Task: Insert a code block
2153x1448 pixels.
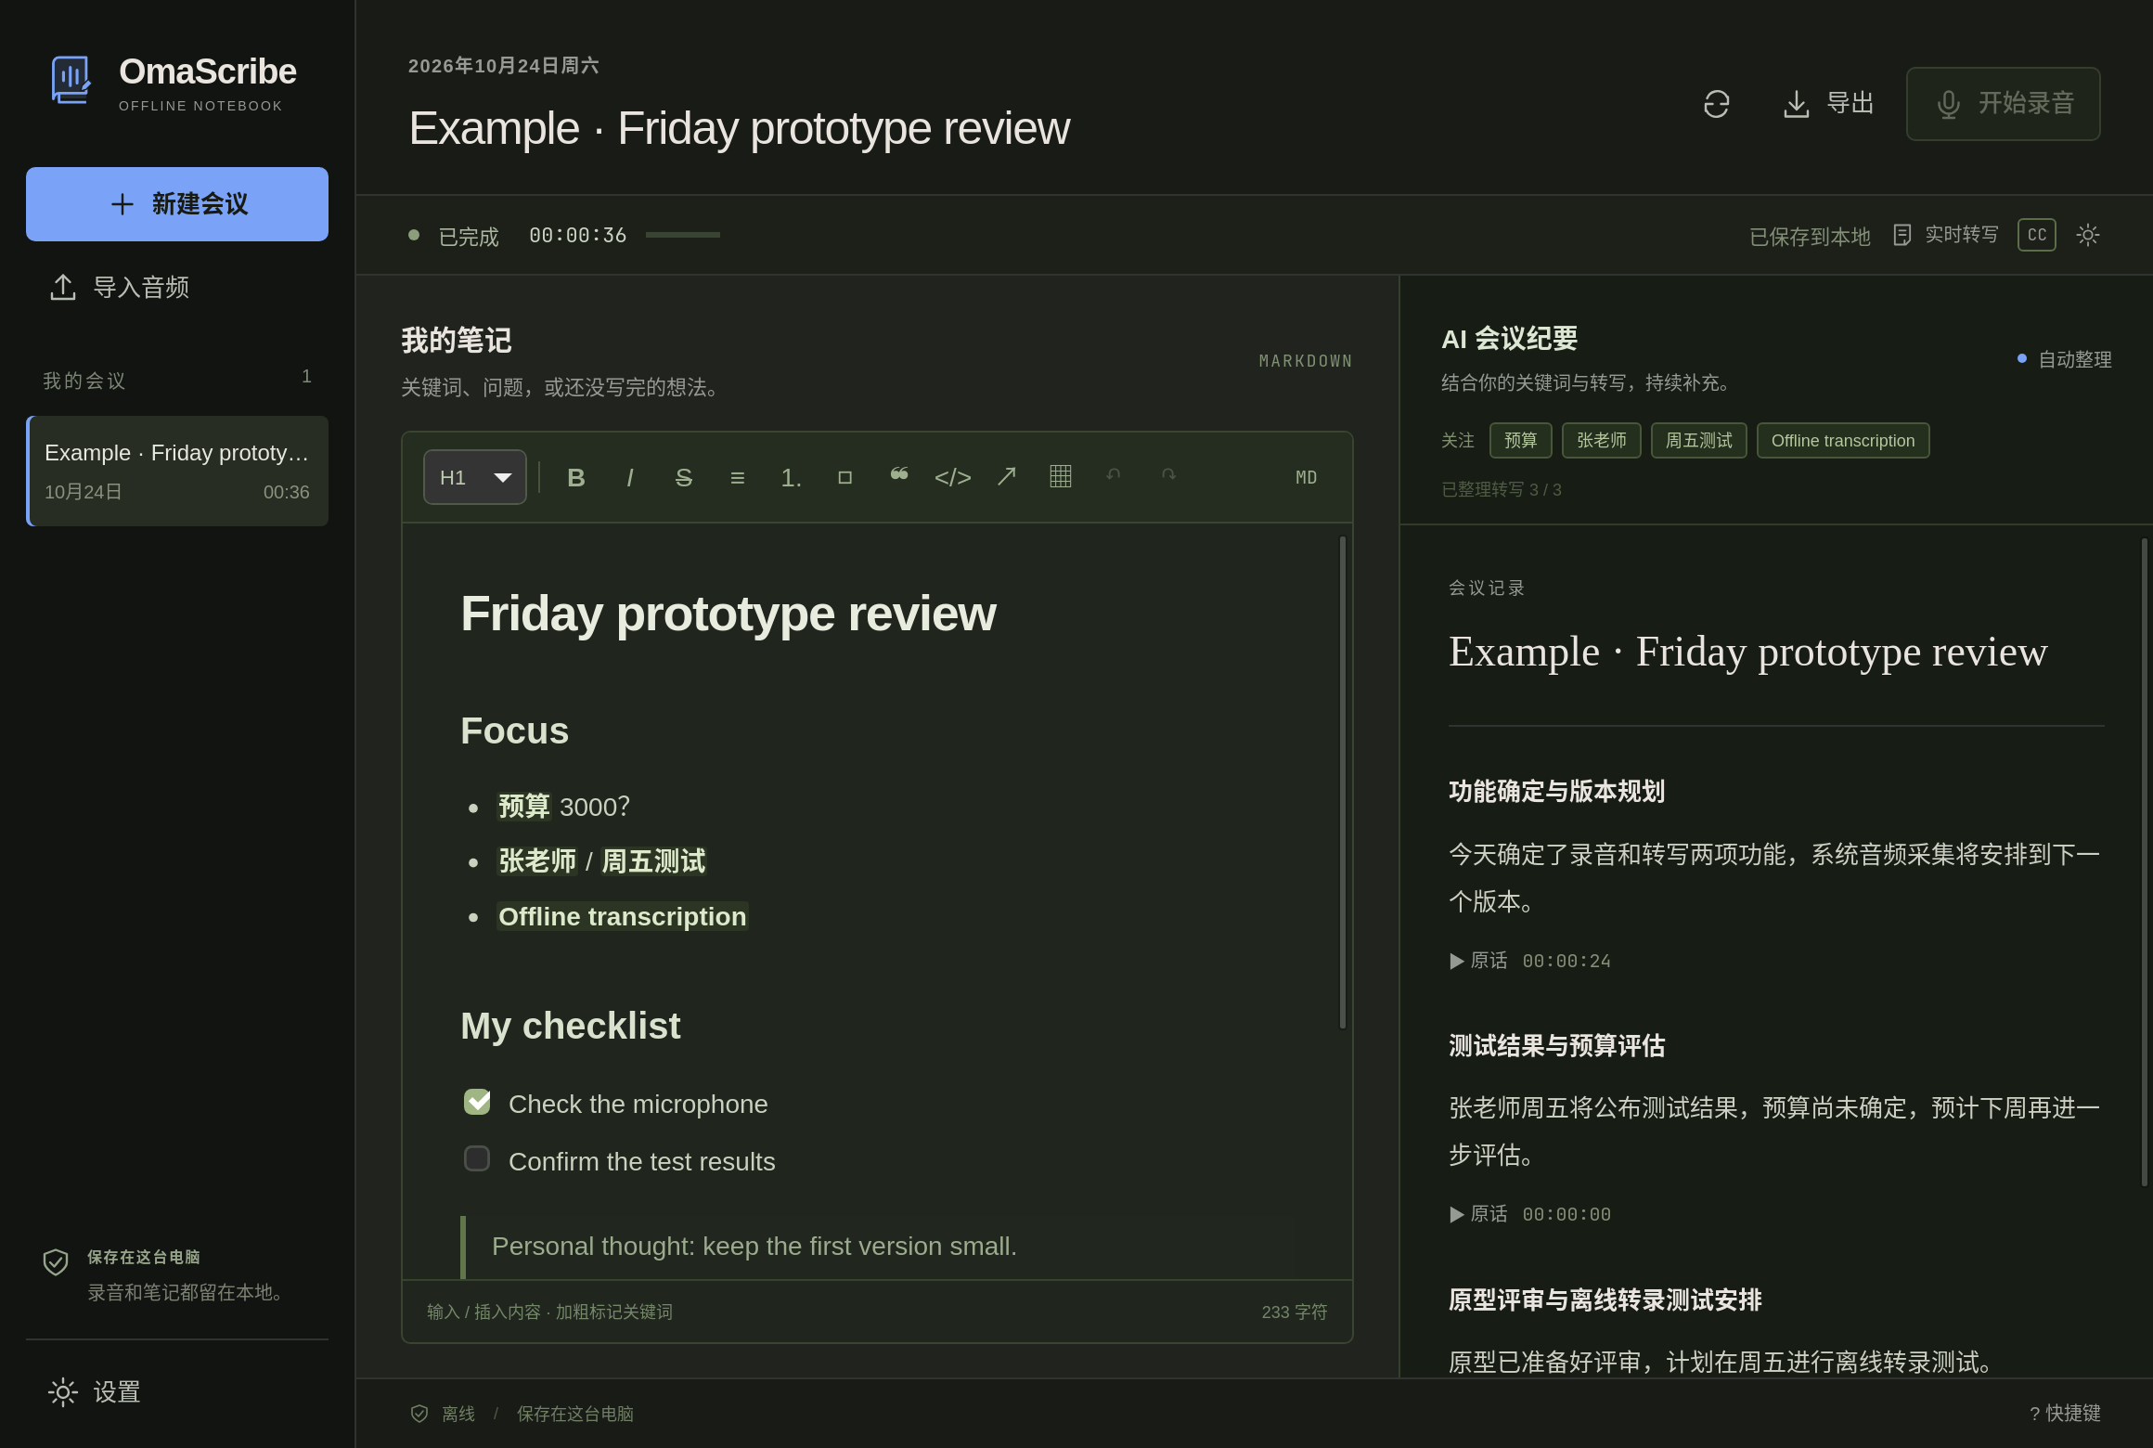Action: click(952, 477)
